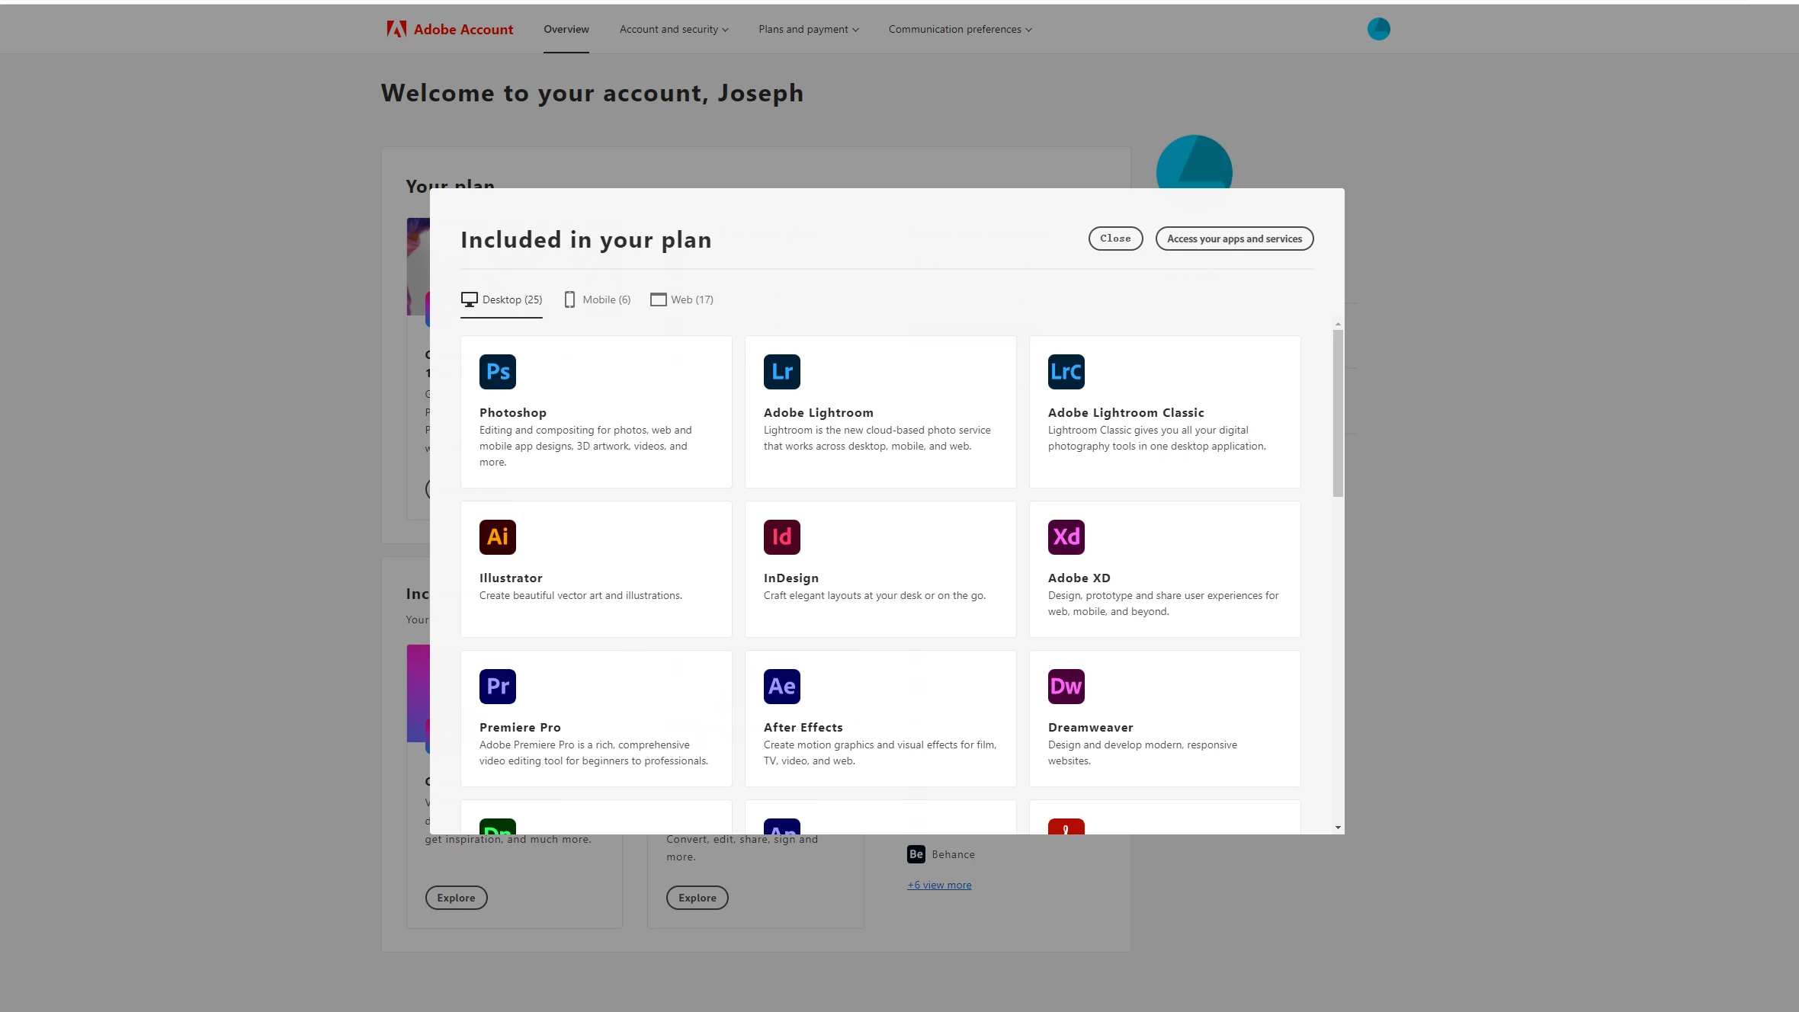Image resolution: width=1799 pixels, height=1012 pixels.
Task: Click the After Effects Ae icon
Action: (x=781, y=687)
